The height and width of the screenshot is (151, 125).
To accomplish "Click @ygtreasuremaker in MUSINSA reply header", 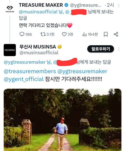I will tap(25, 62).
